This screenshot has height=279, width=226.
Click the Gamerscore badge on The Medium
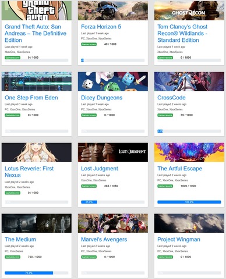pyautogui.click(x=12, y=257)
